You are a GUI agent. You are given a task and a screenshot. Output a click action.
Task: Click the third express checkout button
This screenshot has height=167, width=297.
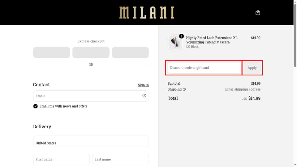point(130,53)
